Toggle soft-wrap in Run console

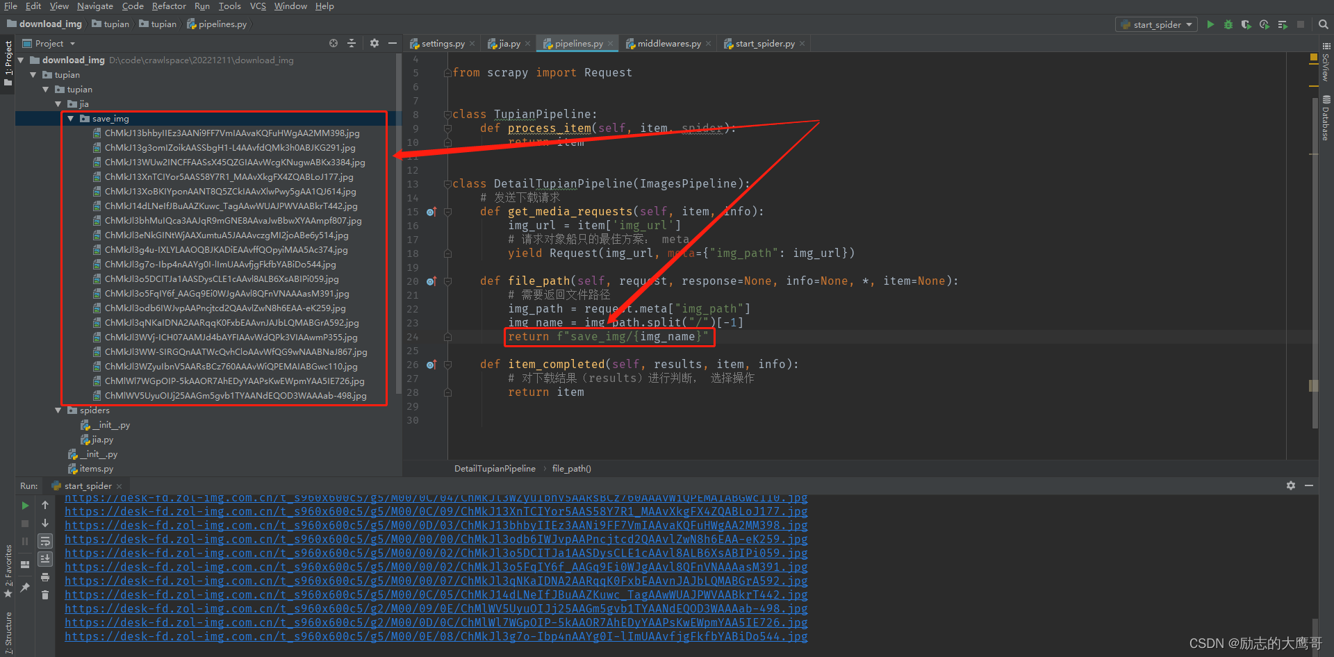pyautogui.click(x=45, y=541)
